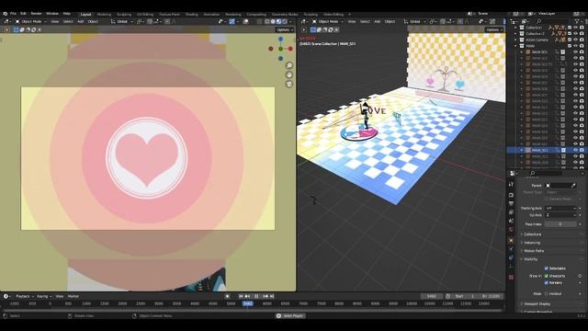This screenshot has height=331, width=588.
Task: Toggle Show in Renders checkbox
Action: 547,282
